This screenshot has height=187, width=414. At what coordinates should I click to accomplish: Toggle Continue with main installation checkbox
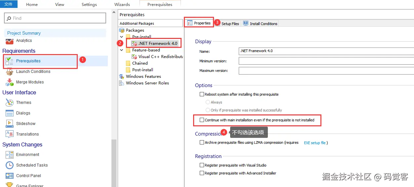coord(202,120)
